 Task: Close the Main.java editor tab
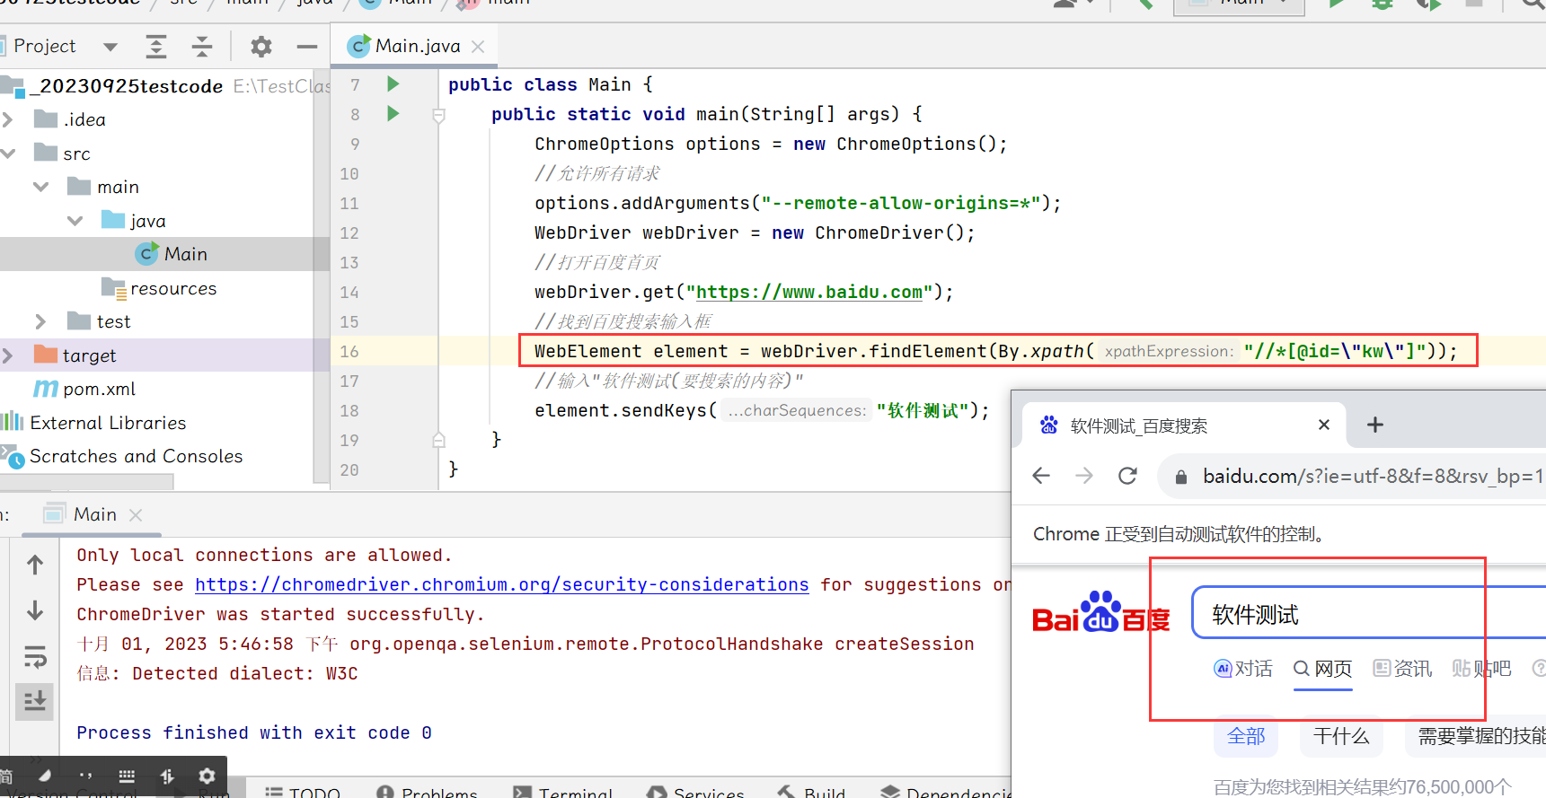tap(478, 47)
